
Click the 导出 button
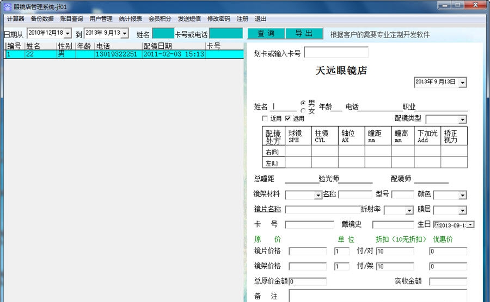(304, 33)
